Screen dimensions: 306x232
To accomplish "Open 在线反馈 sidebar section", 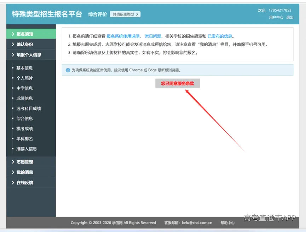I will click(x=31, y=183).
